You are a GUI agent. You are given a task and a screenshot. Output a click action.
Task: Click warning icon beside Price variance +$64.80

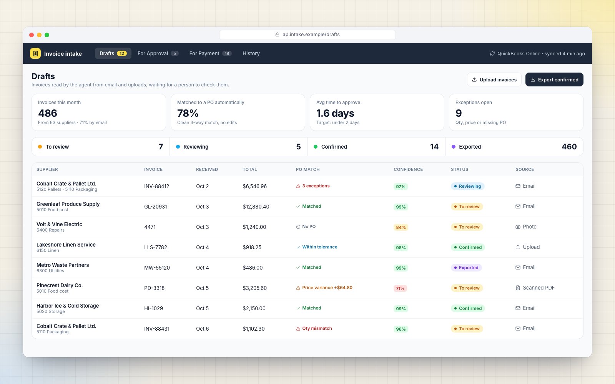pos(298,288)
